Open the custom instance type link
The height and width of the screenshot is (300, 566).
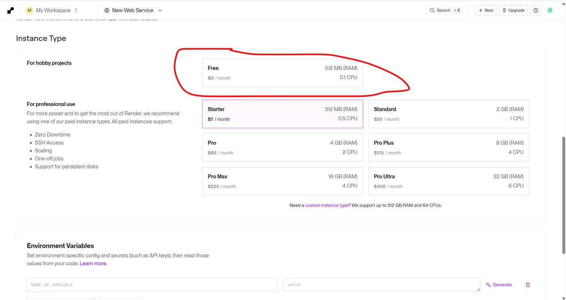point(327,205)
